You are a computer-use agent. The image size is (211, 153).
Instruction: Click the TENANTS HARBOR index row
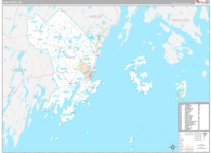click(189, 124)
